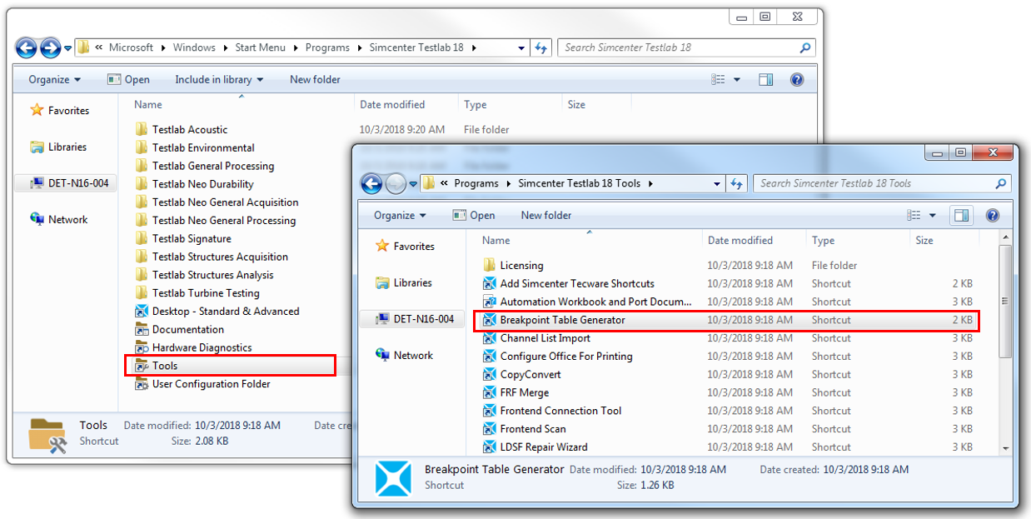Click the Breakpoint Table Generator shortcut icon
The height and width of the screenshot is (519, 1031).
[490, 320]
